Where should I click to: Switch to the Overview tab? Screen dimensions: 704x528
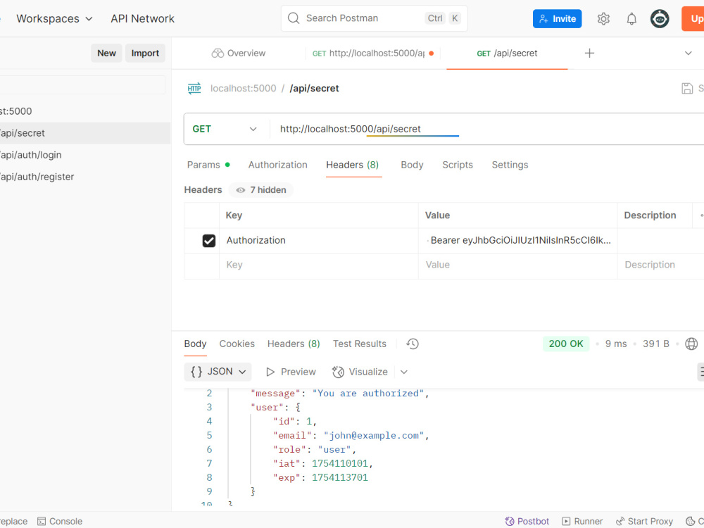[x=239, y=53]
